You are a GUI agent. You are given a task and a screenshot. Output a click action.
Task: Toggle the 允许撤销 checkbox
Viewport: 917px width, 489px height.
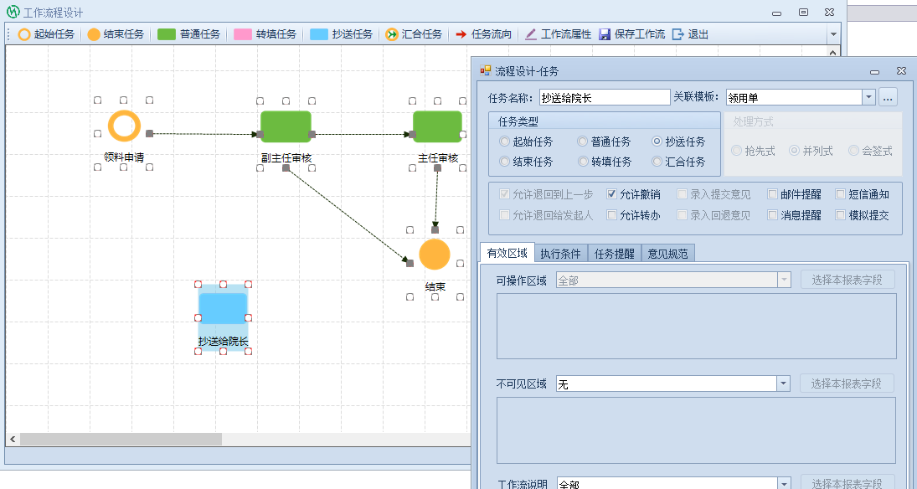point(612,194)
